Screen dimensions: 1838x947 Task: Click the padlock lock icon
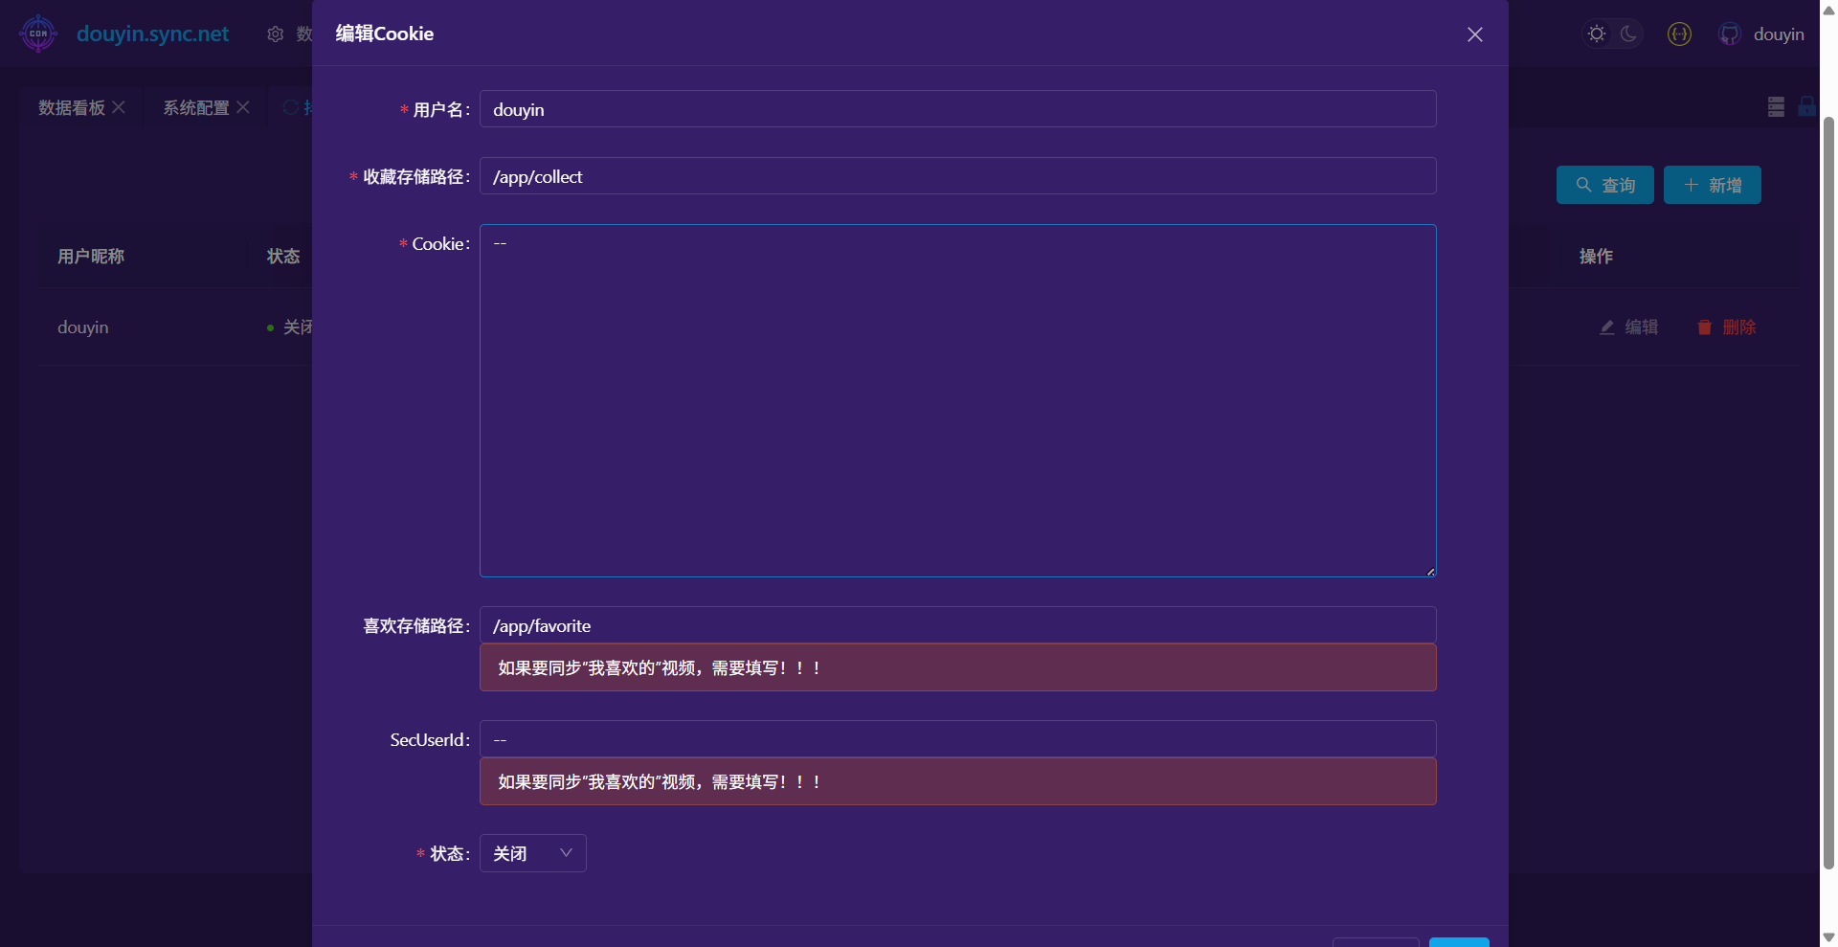pyautogui.click(x=1806, y=107)
